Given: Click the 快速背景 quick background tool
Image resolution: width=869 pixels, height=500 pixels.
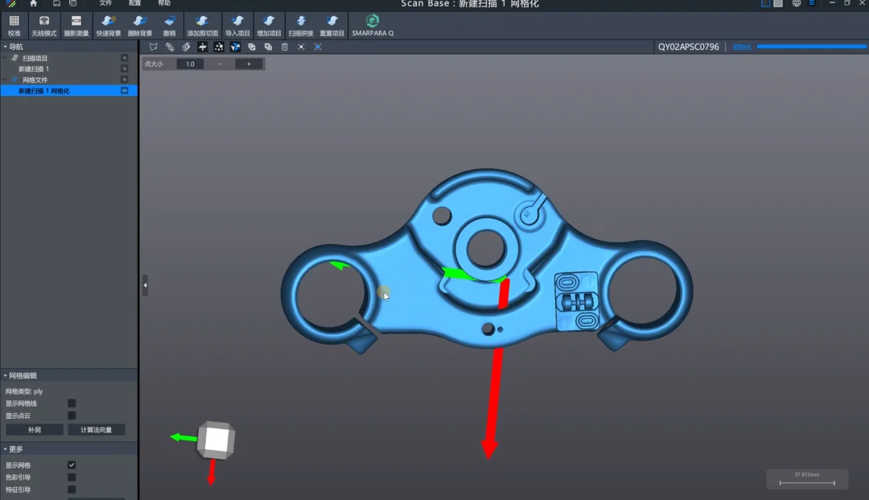Looking at the screenshot, I should (108, 26).
